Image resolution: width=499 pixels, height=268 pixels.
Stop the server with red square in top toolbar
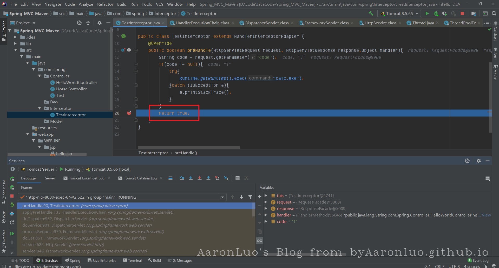click(x=462, y=13)
